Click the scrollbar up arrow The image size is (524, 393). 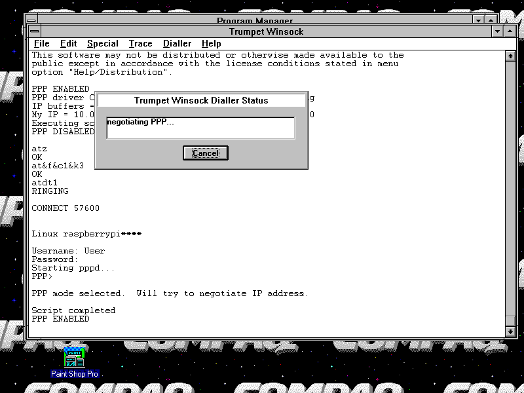pyautogui.click(x=510, y=56)
